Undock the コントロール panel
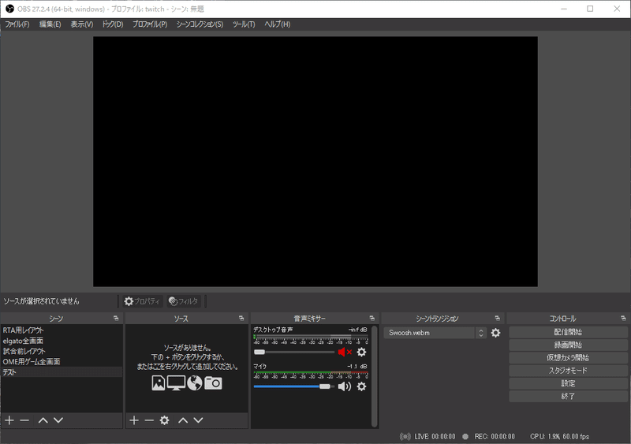The height and width of the screenshot is (444, 631). [623, 318]
